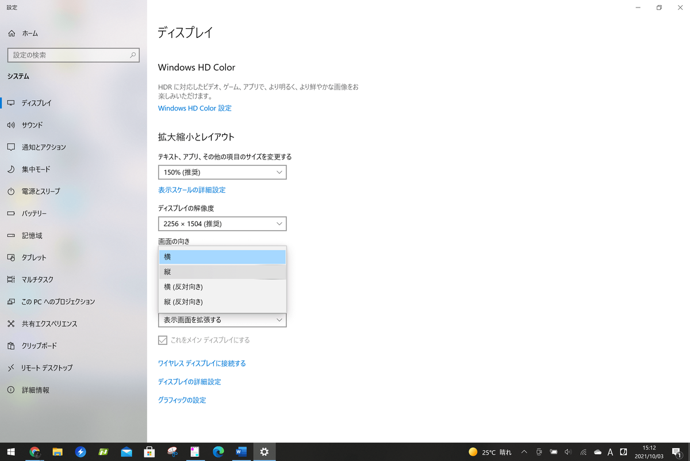
Task: Toggle the input method indicator A
Action: (610, 452)
